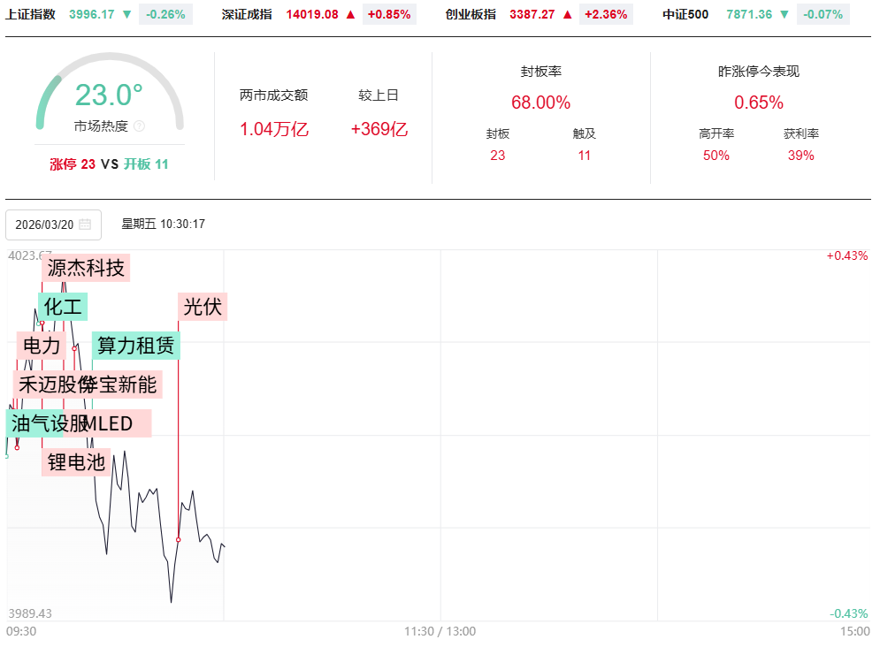Click the calendar icon in the date box
This screenshot has height=647, width=880.
(85, 225)
